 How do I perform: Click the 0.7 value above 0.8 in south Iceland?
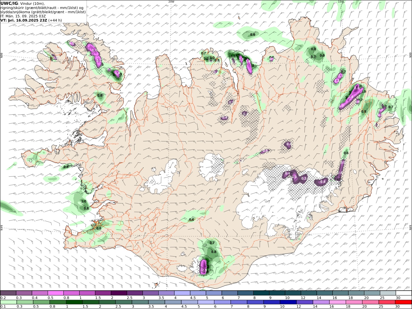pyautogui.click(x=212, y=243)
